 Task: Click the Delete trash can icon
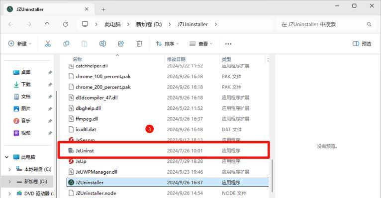pos(139,44)
